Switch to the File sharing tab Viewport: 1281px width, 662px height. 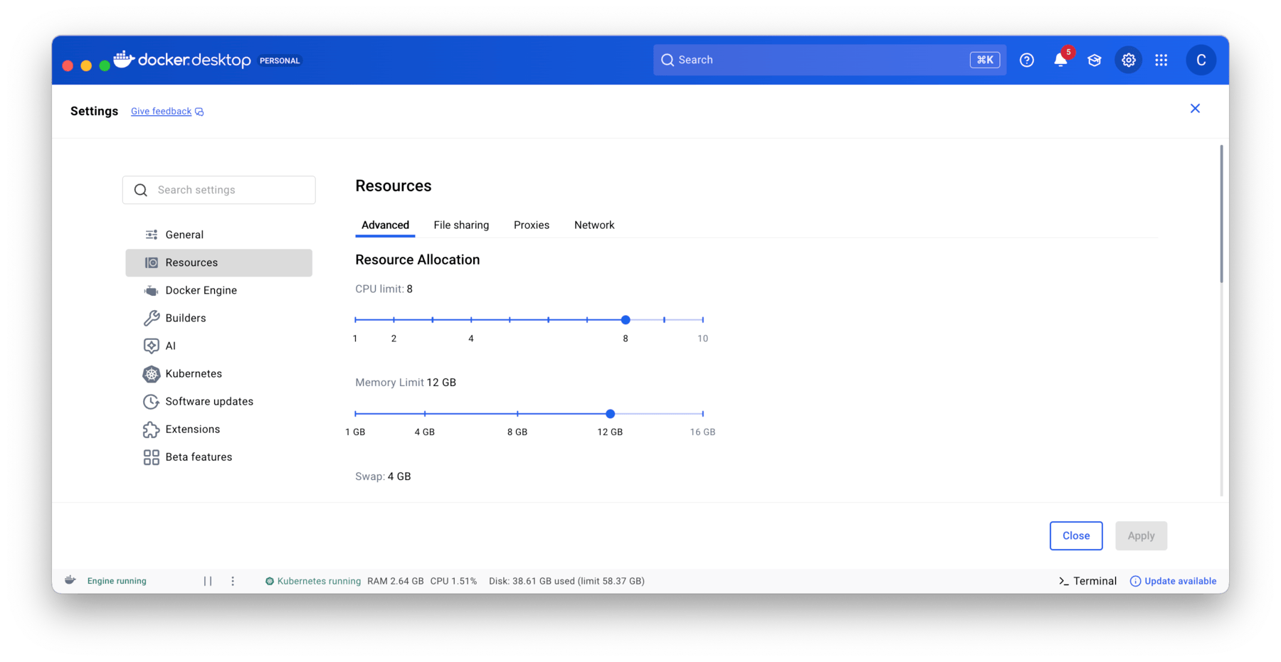click(461, 225)
